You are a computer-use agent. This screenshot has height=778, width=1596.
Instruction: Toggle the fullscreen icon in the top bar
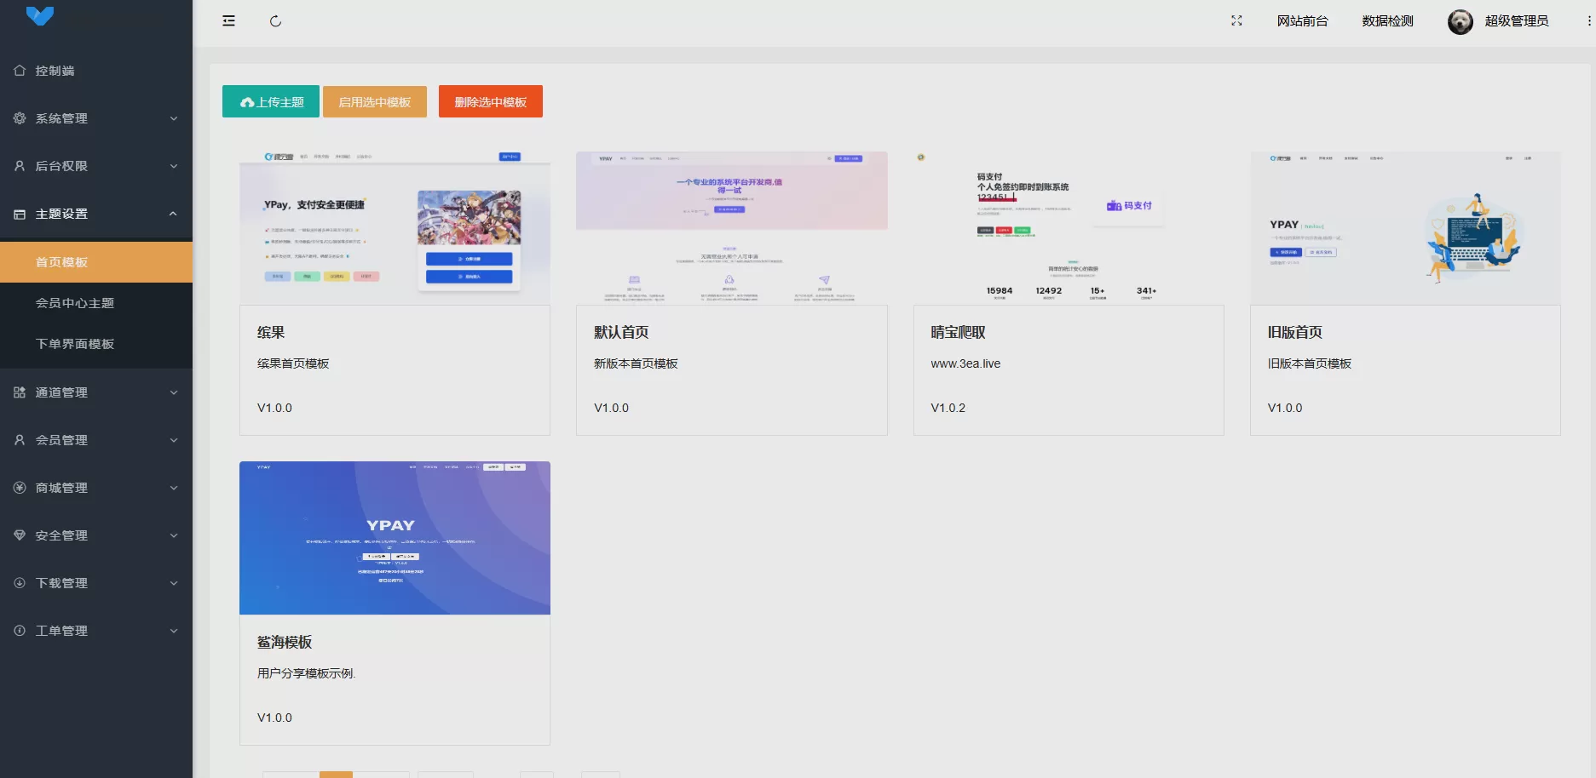coord(1236,21)
